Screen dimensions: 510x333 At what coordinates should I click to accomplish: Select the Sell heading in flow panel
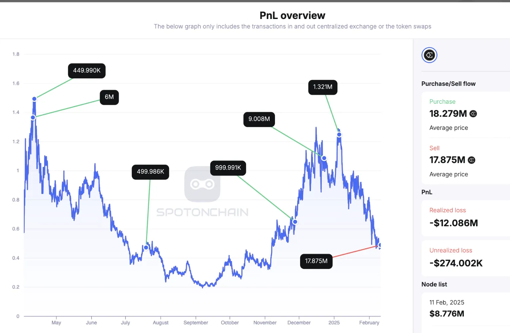434,148
